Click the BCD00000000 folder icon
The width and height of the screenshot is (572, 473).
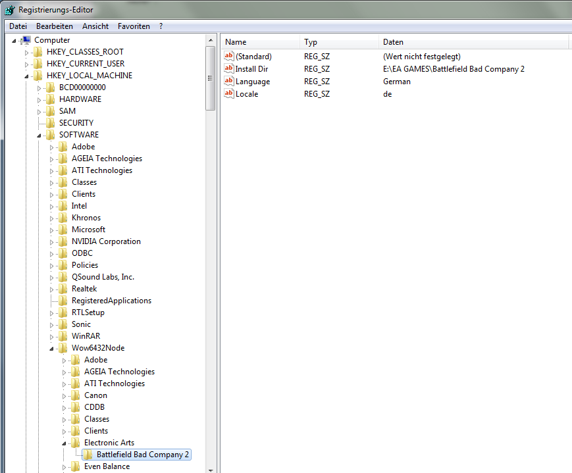50,87
